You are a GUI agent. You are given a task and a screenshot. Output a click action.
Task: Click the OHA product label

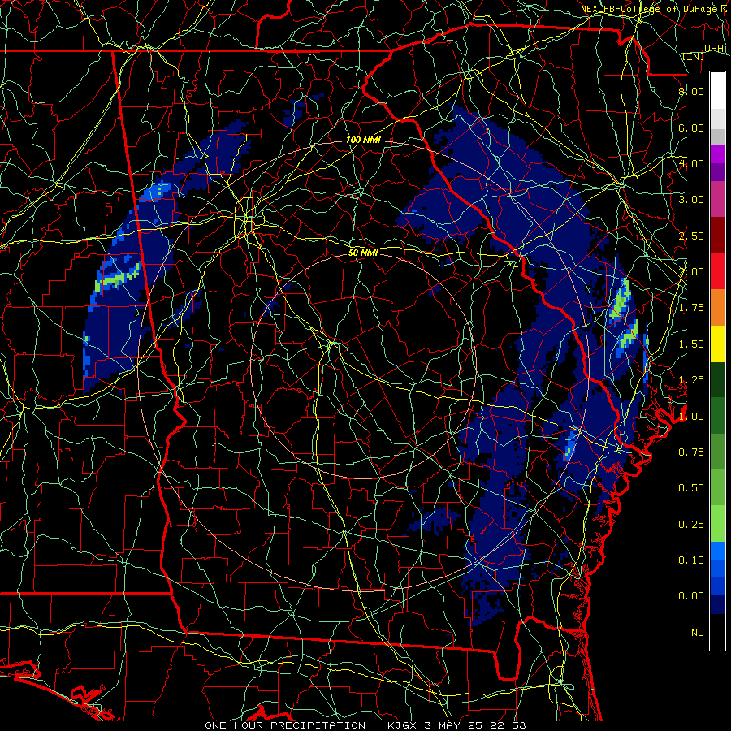pos(714,48)
